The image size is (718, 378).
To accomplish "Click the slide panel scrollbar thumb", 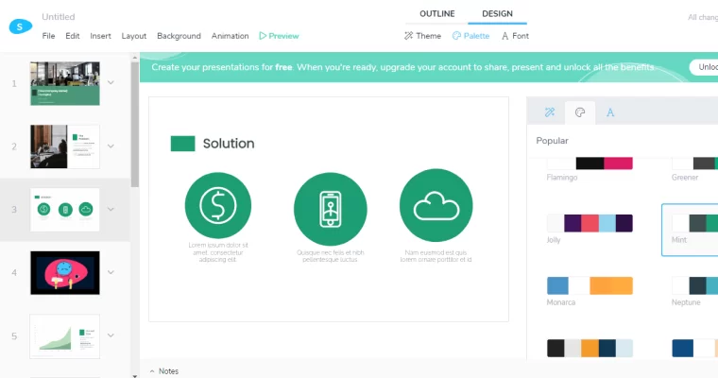I will click(x=134, y=125).
